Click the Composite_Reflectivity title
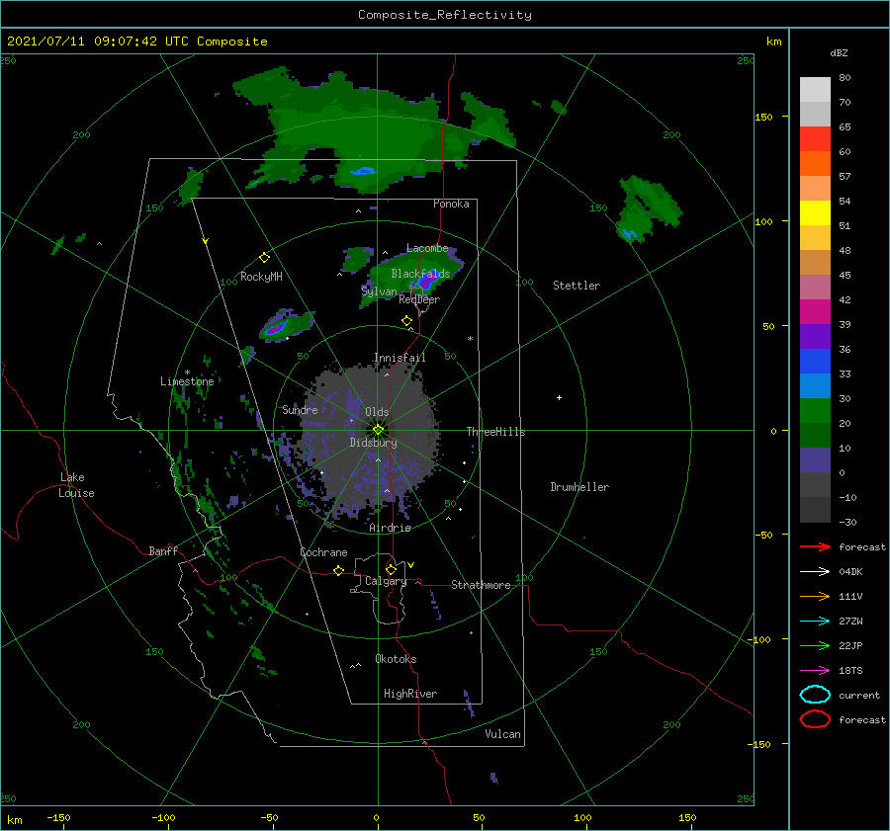890x831 pixels. click(x=445, y=15)
